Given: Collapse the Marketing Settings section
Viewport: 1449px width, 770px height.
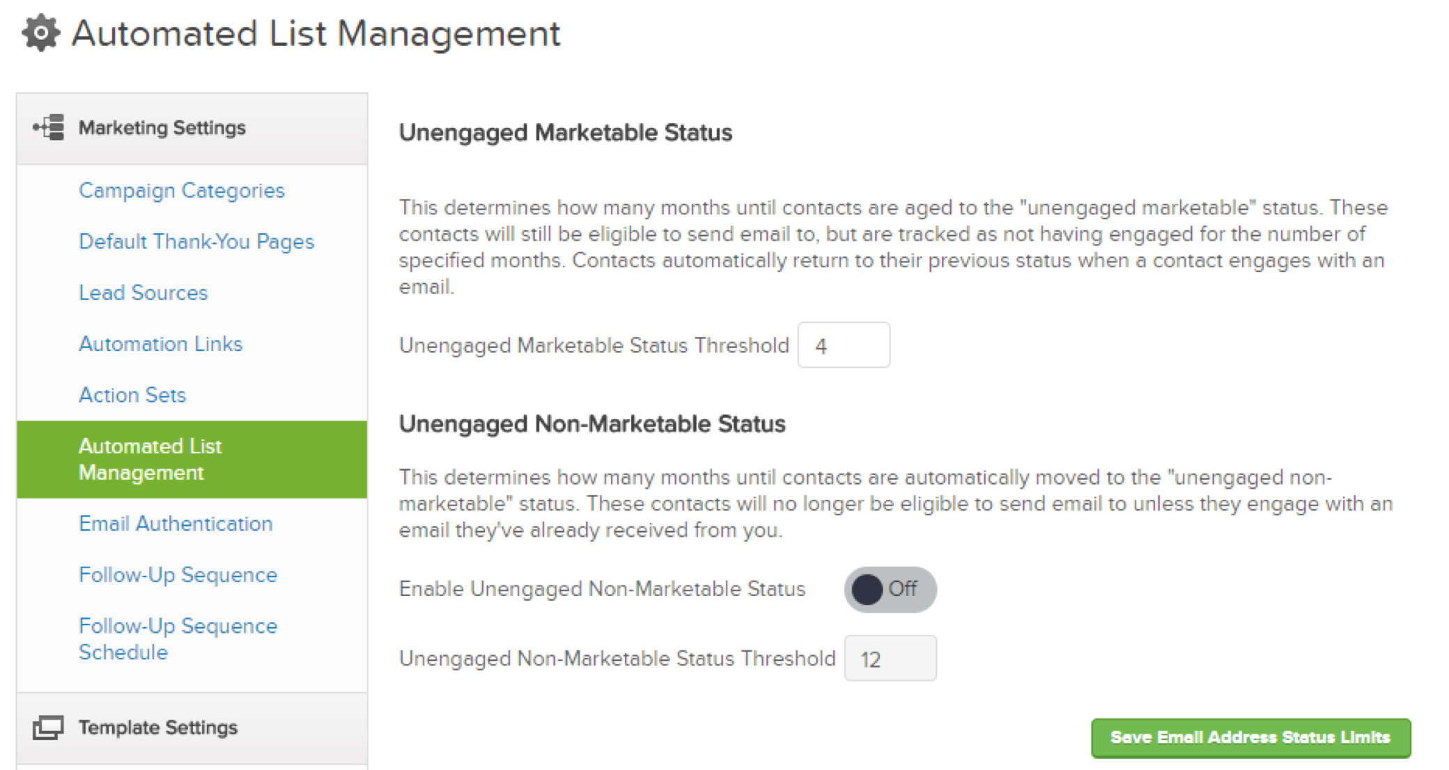Looking at the screenshot, I should tap(192, 128).
